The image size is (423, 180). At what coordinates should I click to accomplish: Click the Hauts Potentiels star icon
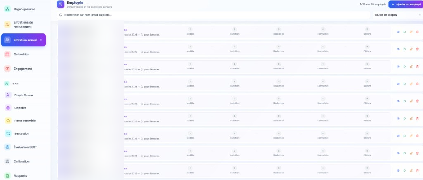pyautogui.click(x=8, y=121)
